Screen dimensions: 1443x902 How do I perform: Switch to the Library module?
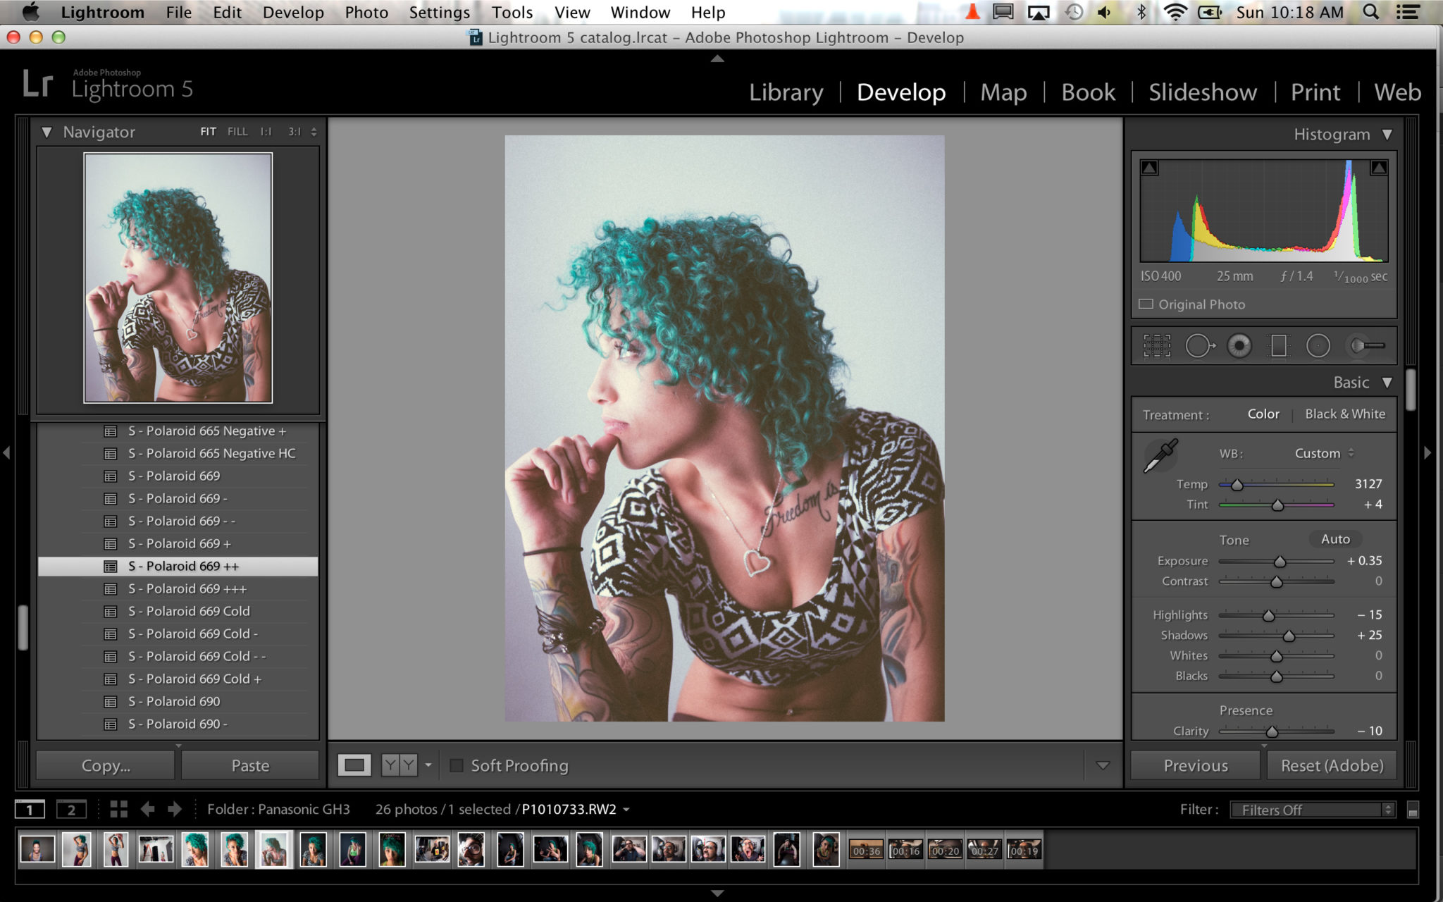786,92
